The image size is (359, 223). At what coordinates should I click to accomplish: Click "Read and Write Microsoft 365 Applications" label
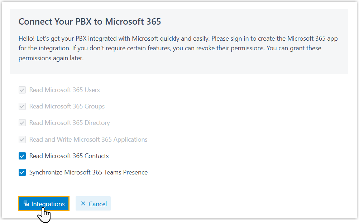[88, 140]
